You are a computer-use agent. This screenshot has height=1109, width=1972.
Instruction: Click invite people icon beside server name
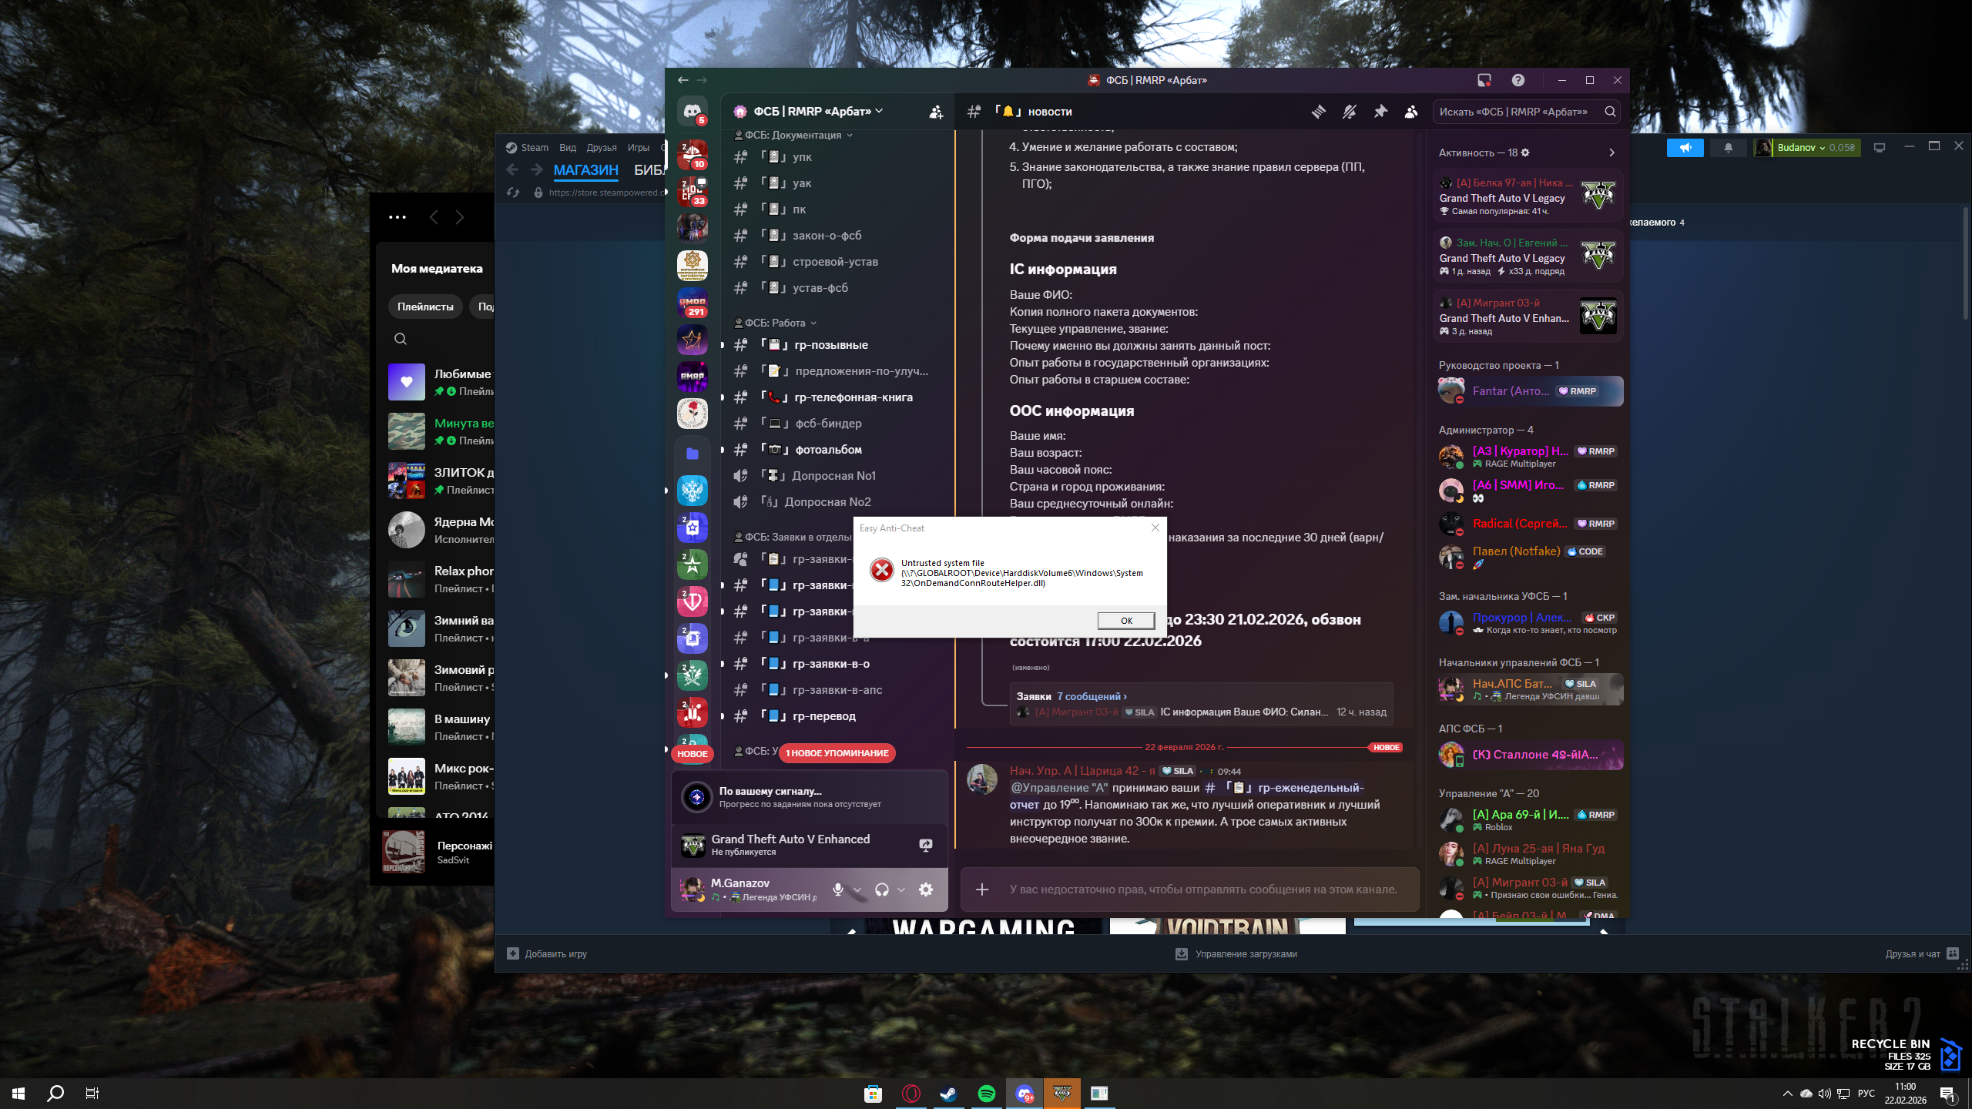tap(936, 112)
